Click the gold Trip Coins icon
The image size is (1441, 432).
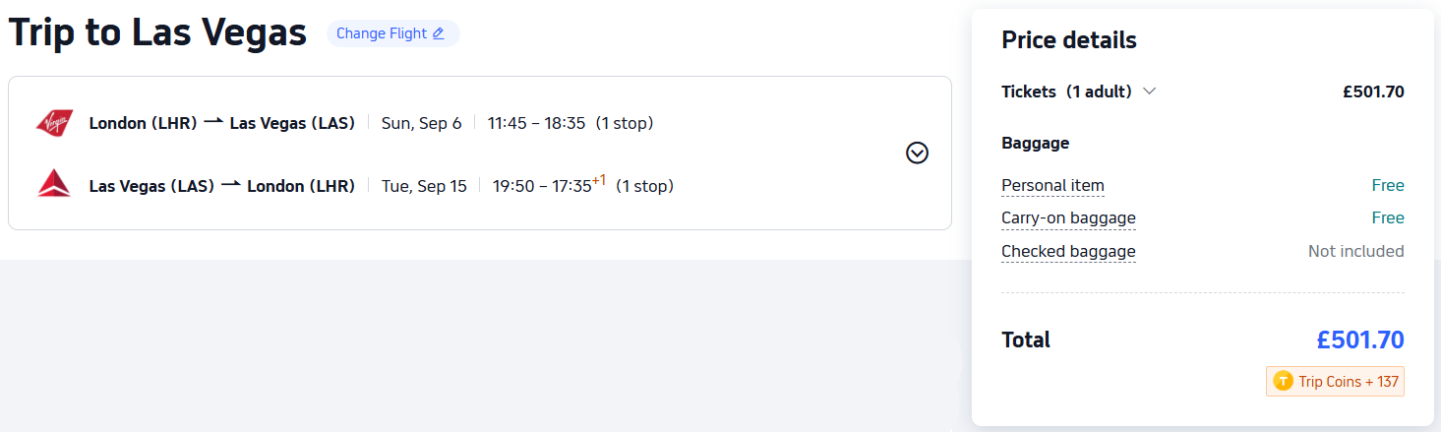[1283, 382]
